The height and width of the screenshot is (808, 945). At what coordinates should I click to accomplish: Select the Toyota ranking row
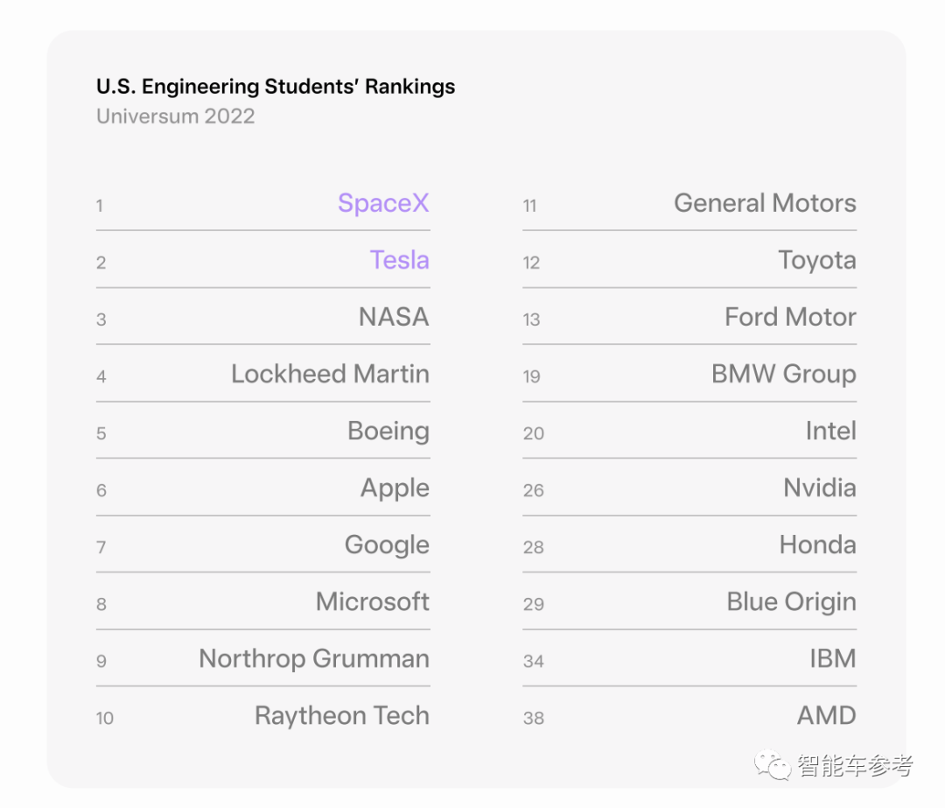817,260
